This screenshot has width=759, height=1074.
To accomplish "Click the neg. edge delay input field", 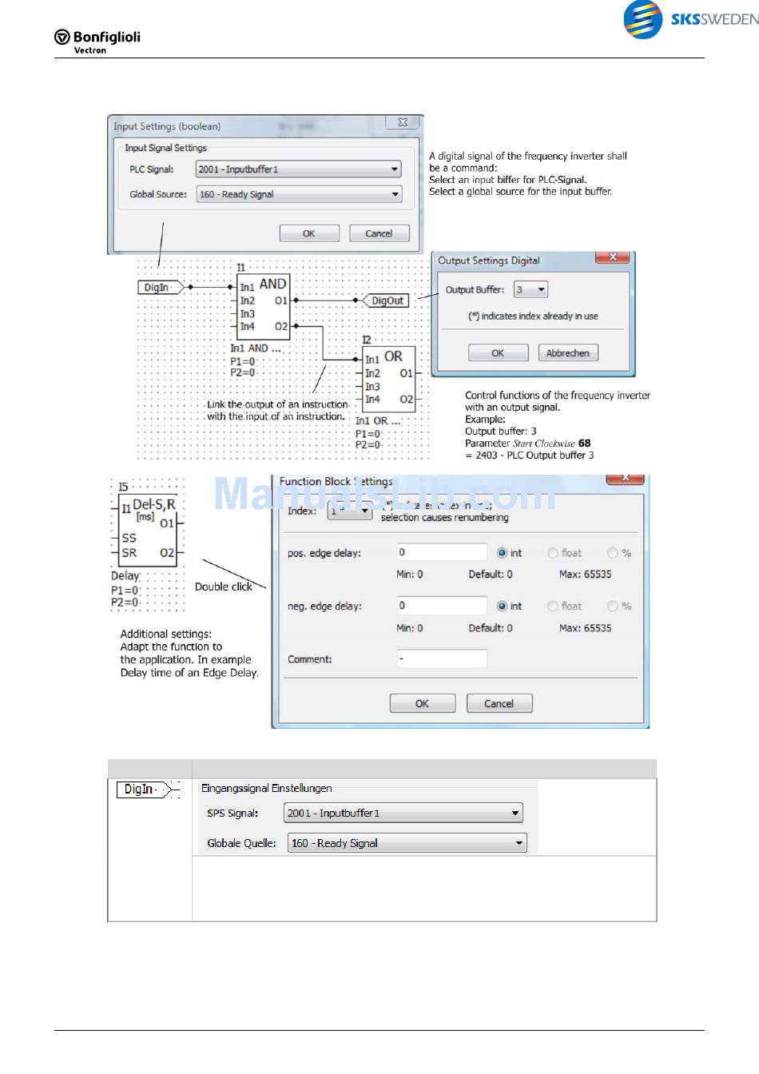I will coord(442,606).
